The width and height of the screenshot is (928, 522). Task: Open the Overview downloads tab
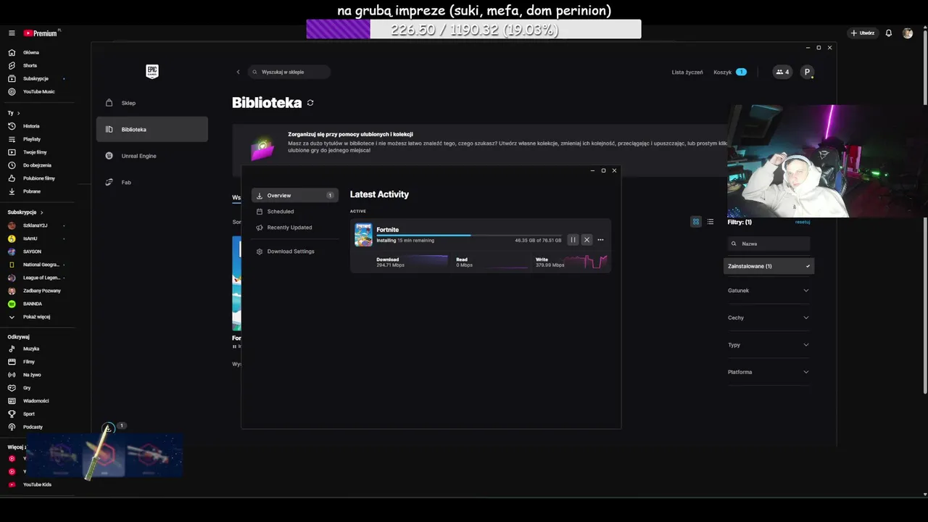[295, 196]
